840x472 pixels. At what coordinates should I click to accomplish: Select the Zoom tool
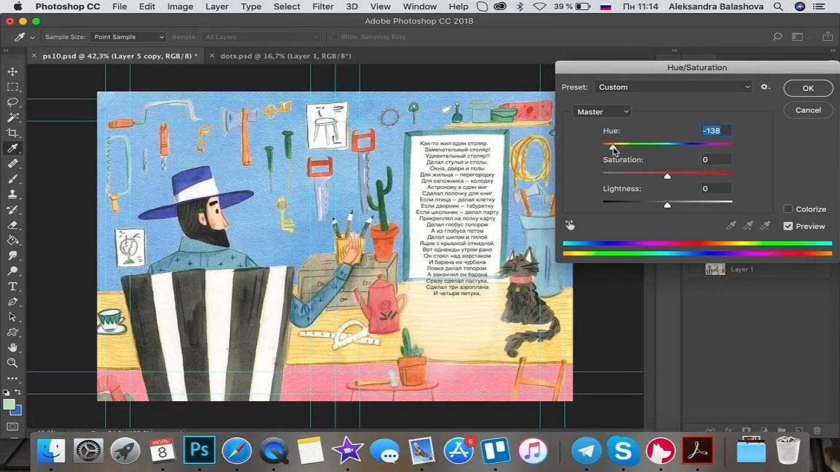coord(12,363)
